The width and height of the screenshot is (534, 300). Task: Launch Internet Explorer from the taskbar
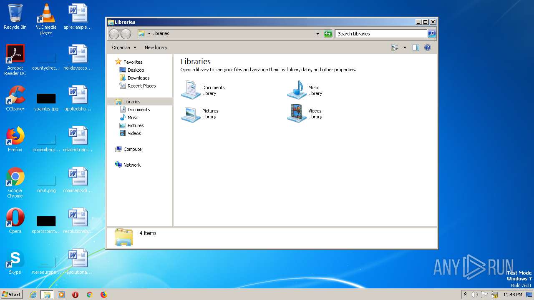pos(33,295)
